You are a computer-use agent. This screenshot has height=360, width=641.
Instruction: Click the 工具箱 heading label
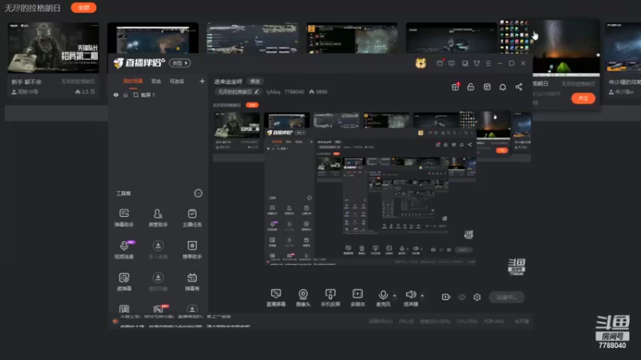(123, 194)
